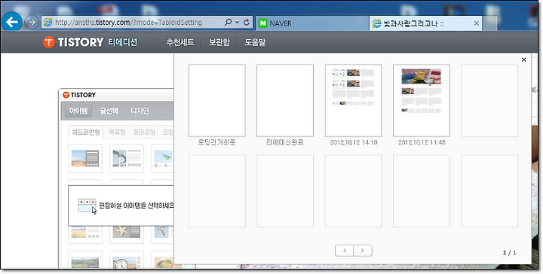Switch to the NAVER browser tab

[312, 23]
